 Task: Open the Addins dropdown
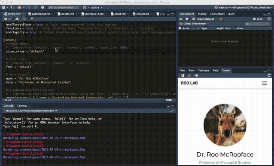pos(97,7)
